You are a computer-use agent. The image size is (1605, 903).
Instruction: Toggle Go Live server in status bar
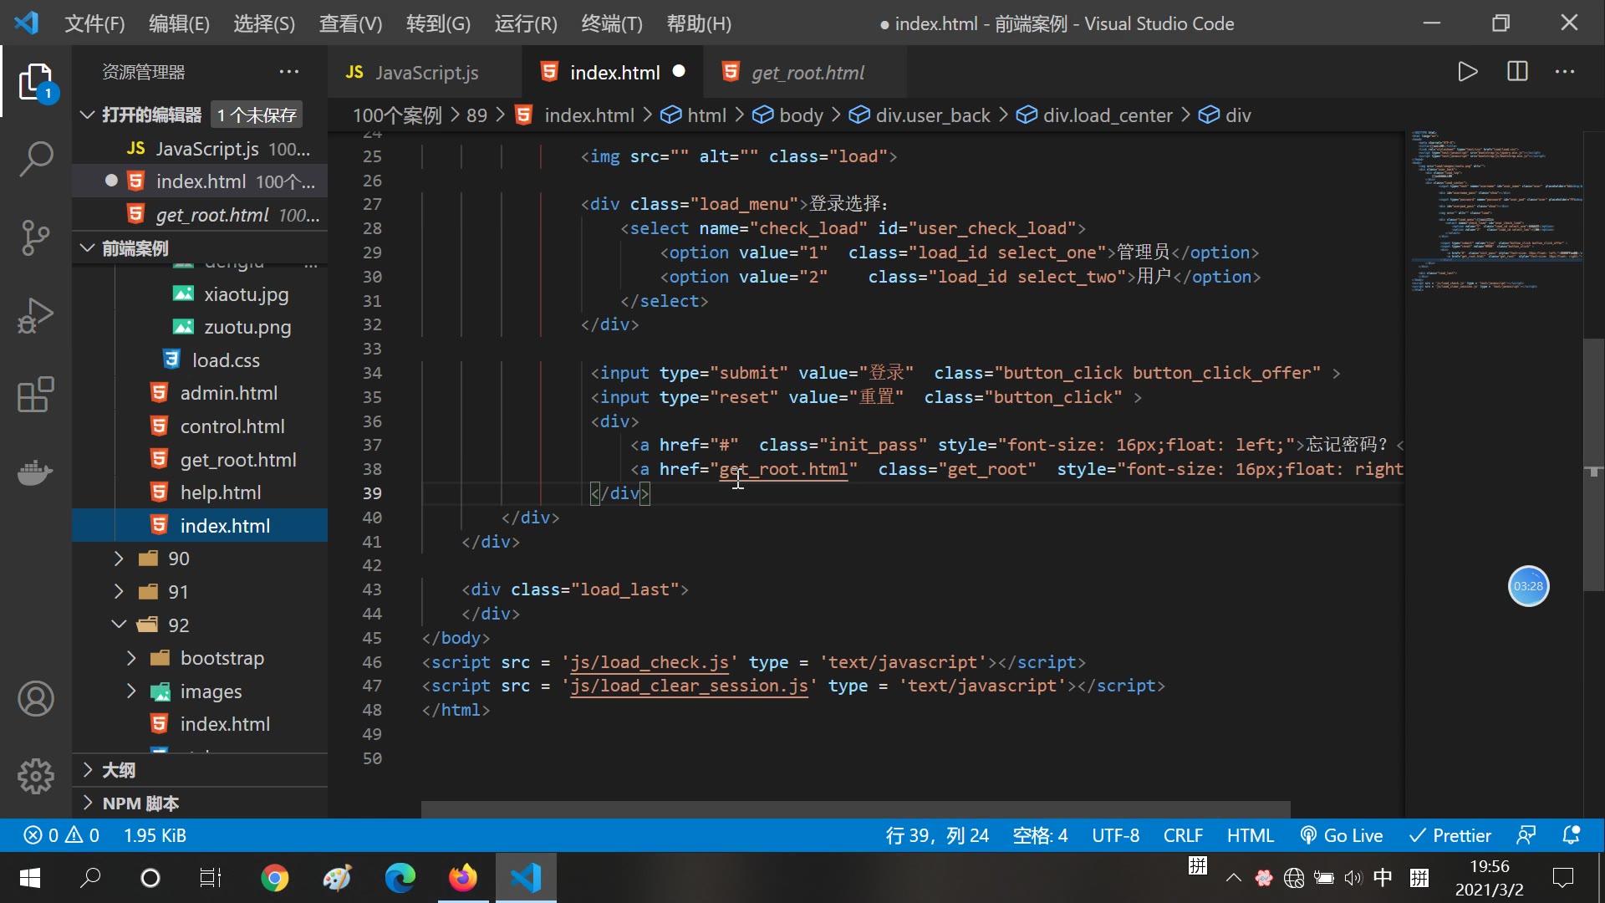pos(1342,835)
